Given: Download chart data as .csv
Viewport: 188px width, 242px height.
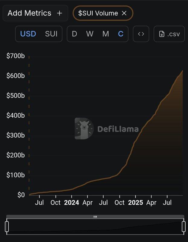Looking at the screenshot, I should click(x=169, y=34).
